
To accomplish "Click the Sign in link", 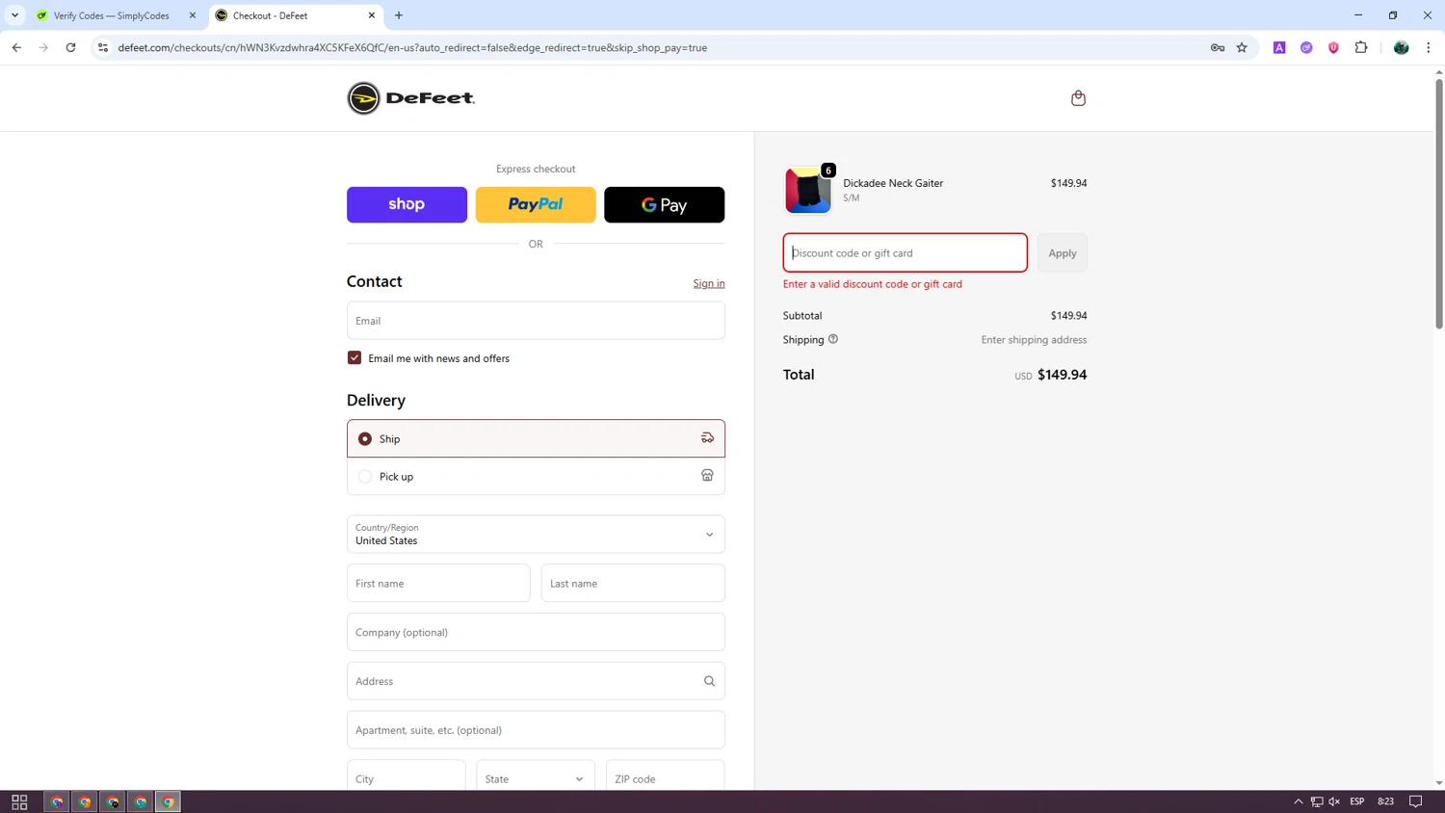I will [x=709, y=283].
